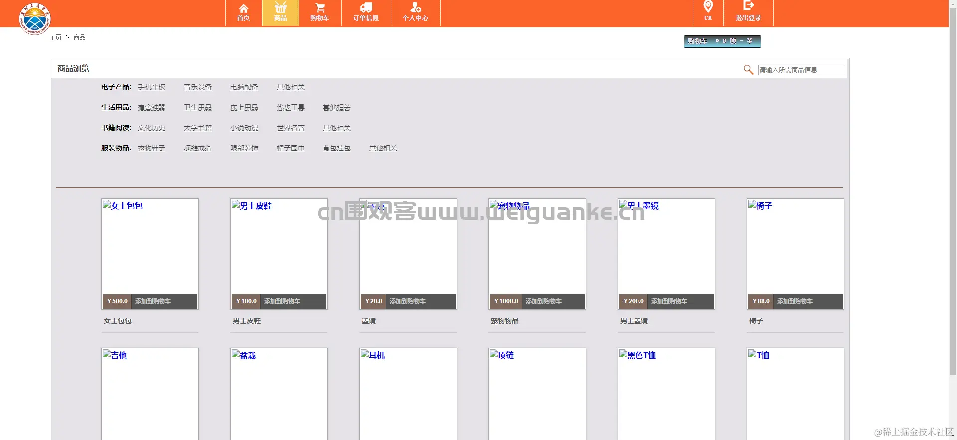Viewport: 957px width, 440px height.
Task: Open the 个人中心 user icon
Action: pyautogui.click(x=416, y=7)
